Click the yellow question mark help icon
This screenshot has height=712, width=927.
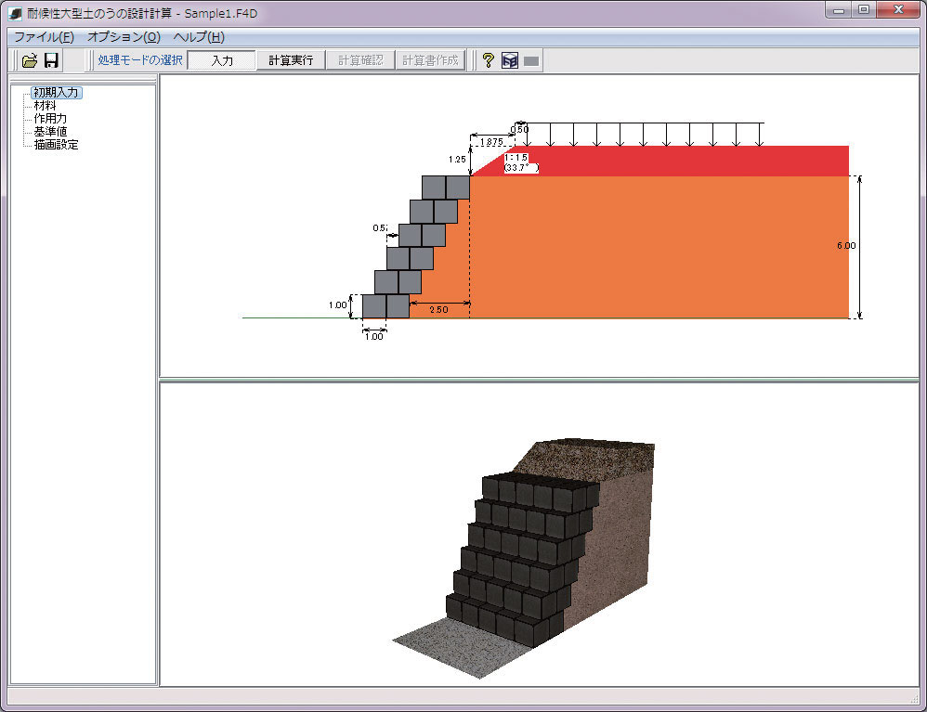488,60
